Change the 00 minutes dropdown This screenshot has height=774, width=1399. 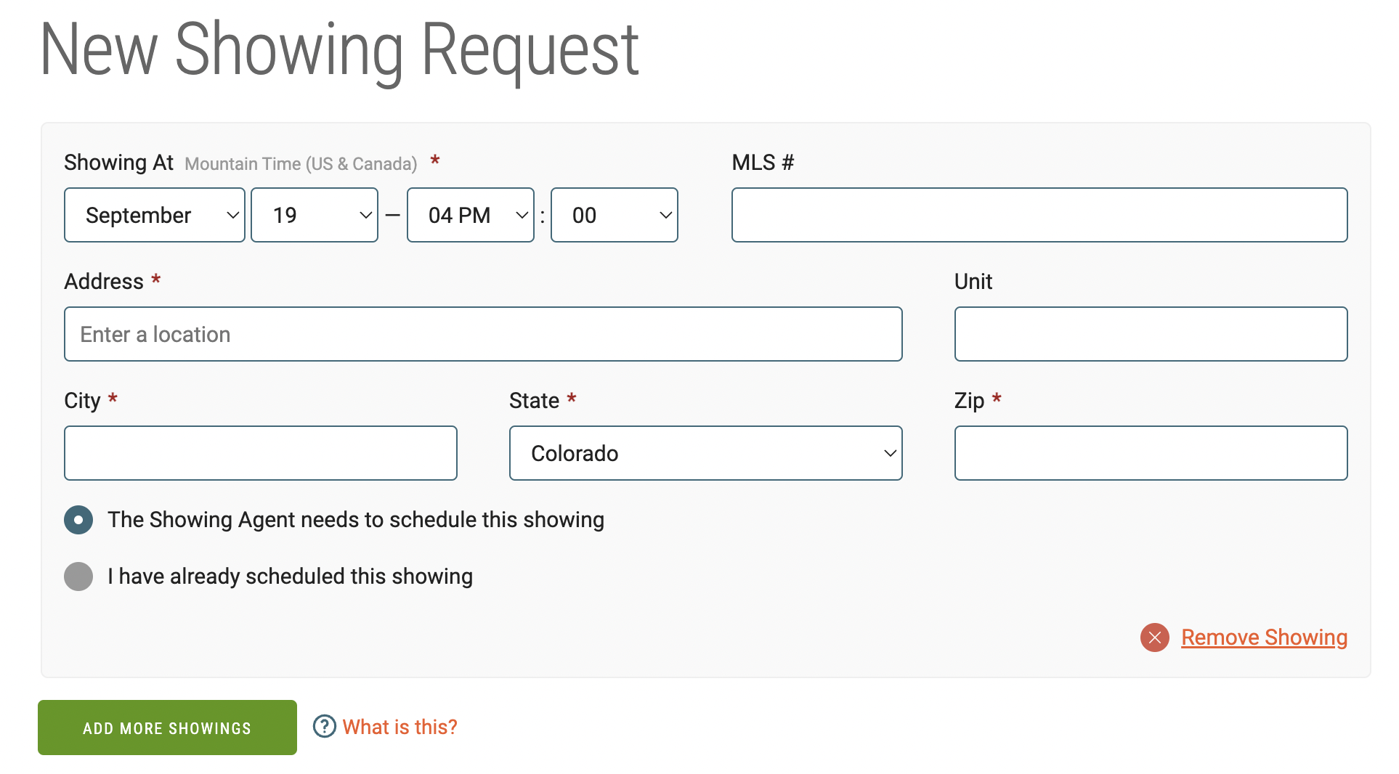pos(614,215)
